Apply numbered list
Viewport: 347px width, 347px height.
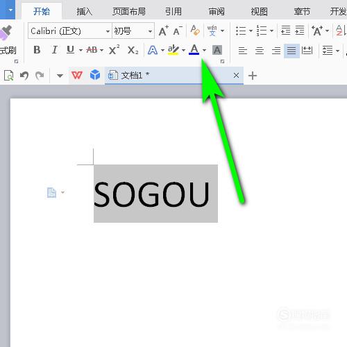click(262, 31)
